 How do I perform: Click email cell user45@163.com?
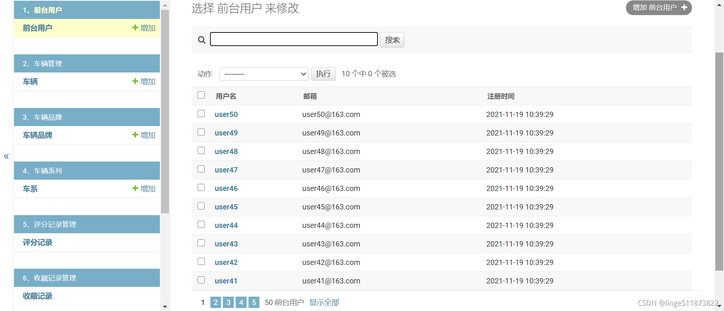pos(331,207)
